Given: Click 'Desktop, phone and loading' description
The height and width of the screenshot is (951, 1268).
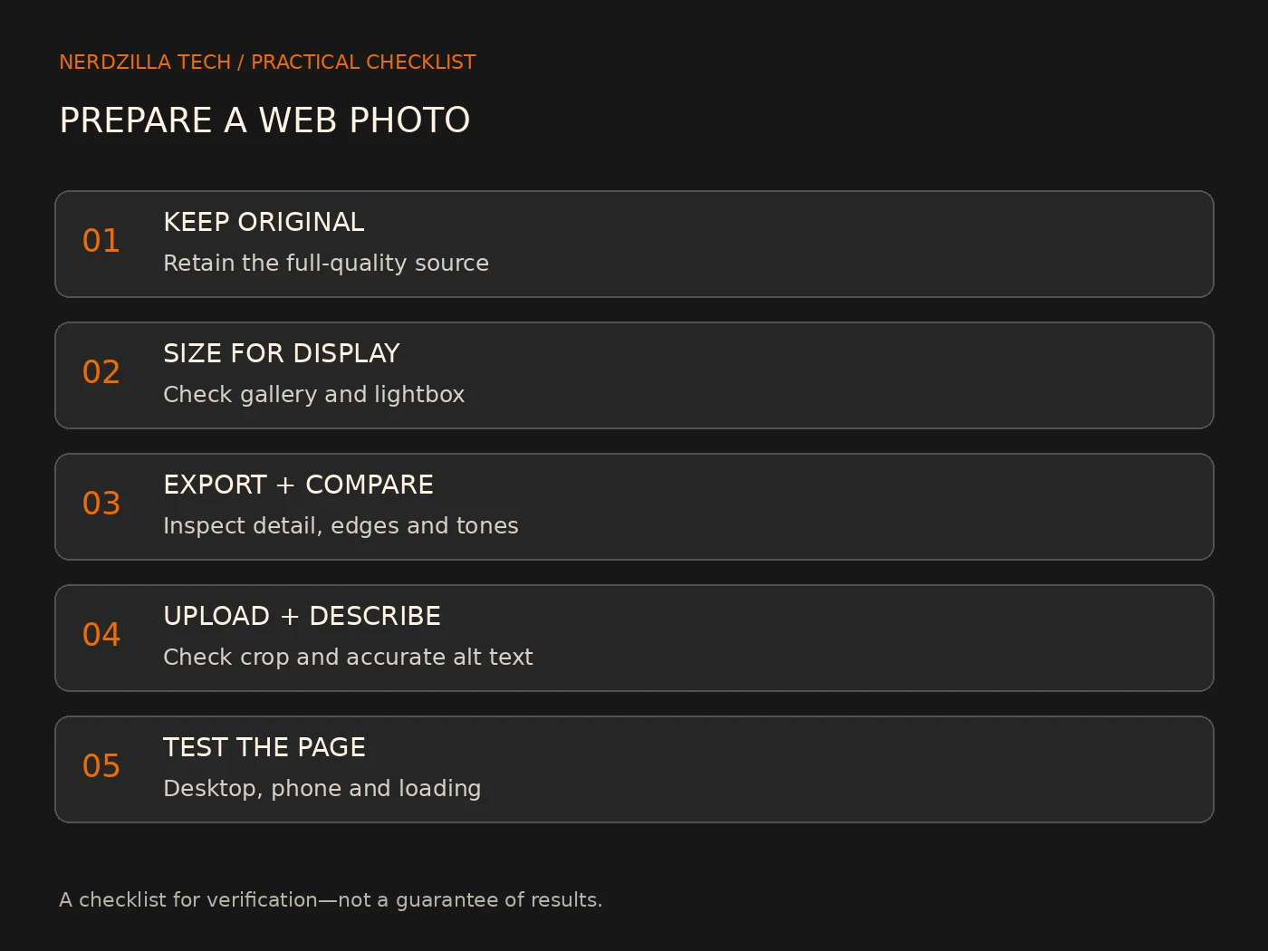Looking at the screenshot, I should (322, 788).
